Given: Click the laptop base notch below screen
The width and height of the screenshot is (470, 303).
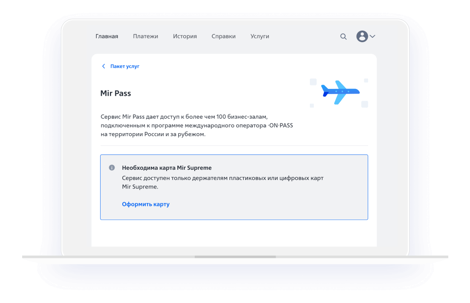Looking at the screenshot, I should (x=235, y=257).
